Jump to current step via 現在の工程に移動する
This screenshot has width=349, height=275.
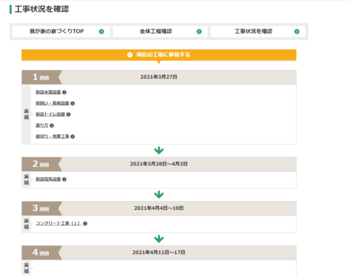159,55
